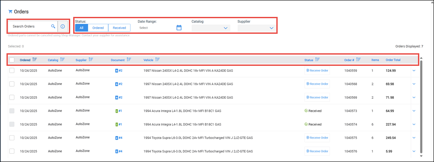Click the Items column header

(x=375, y=60)
